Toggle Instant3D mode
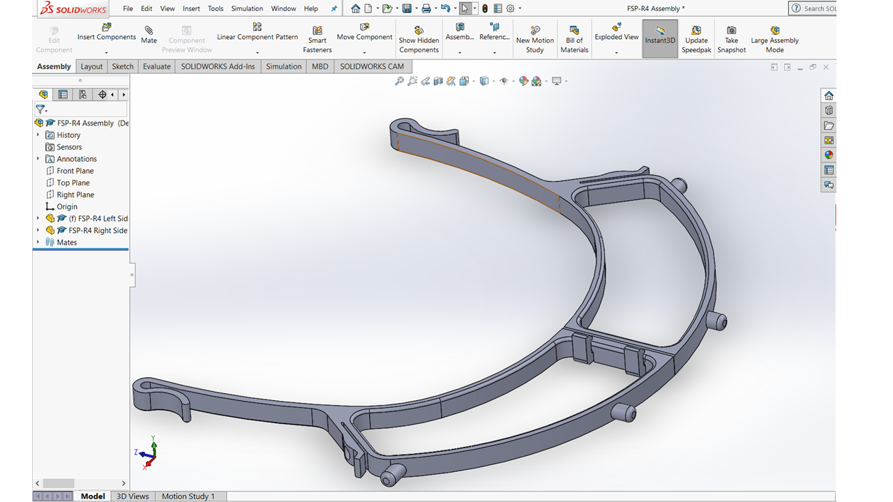The width and height of the screenshot is (893, 502). [x=660, y=38]
